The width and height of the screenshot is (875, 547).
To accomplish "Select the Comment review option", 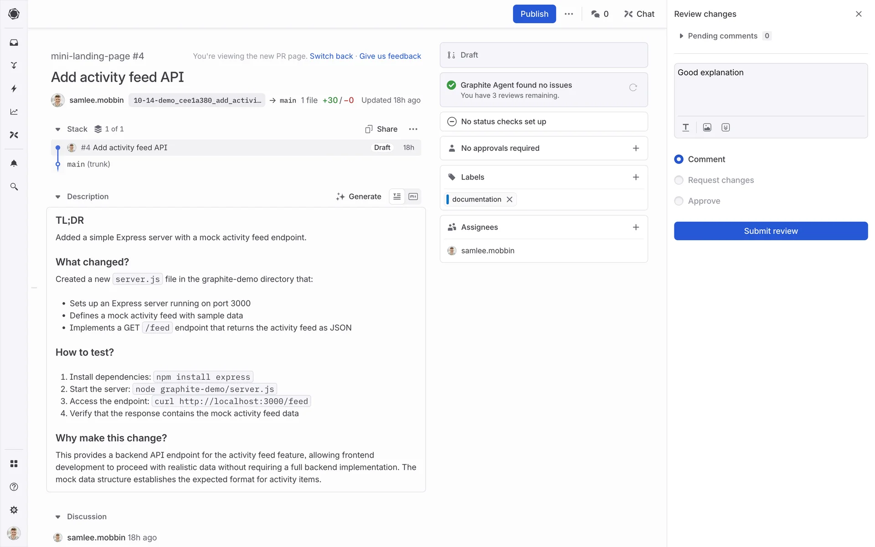I will point(679,159).
